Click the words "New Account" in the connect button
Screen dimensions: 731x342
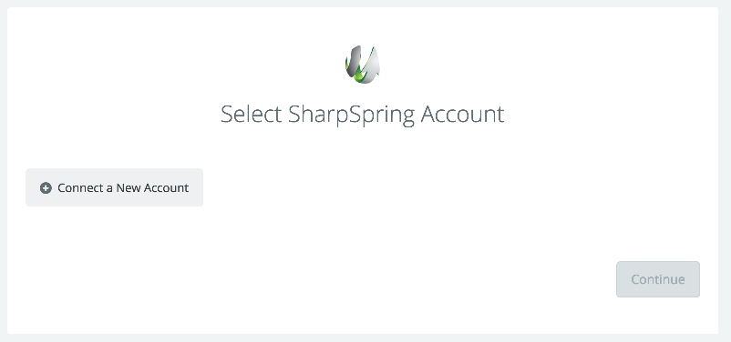152,188
